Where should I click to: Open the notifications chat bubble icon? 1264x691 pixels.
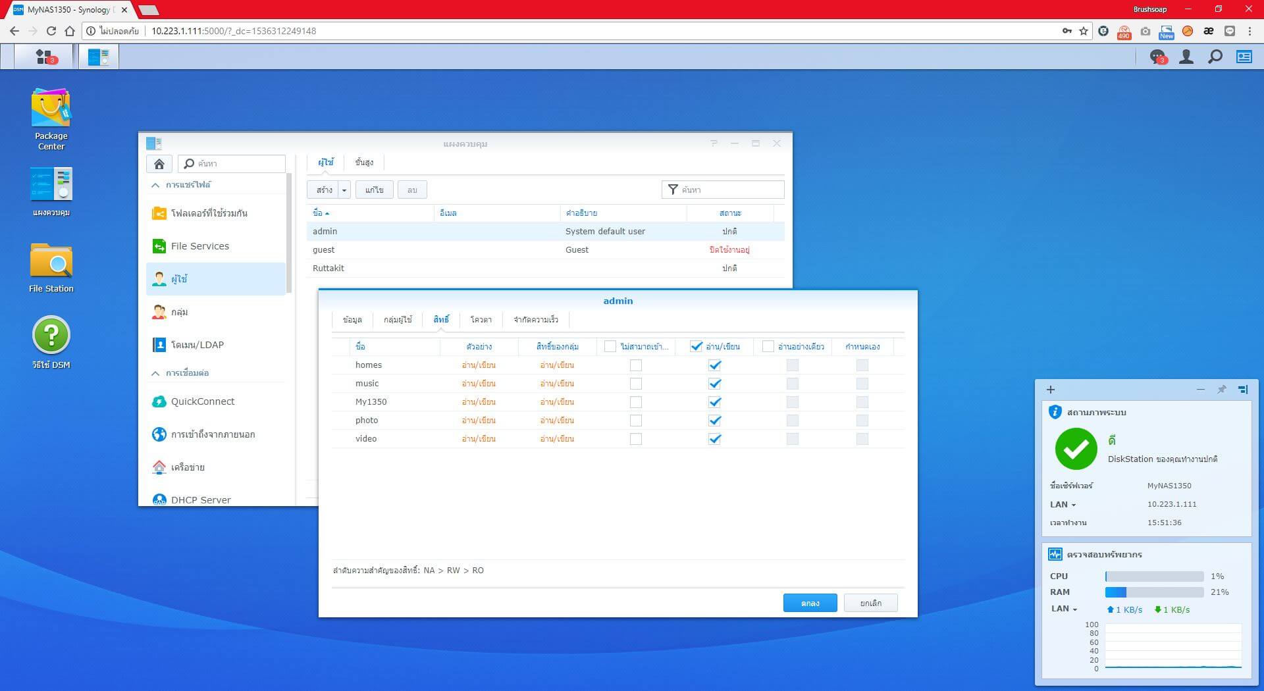click(x=1157, y=57)
